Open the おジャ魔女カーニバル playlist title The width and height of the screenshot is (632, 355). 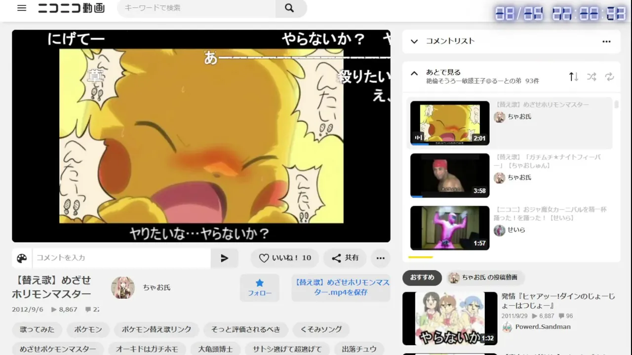[x=550, y=213]
